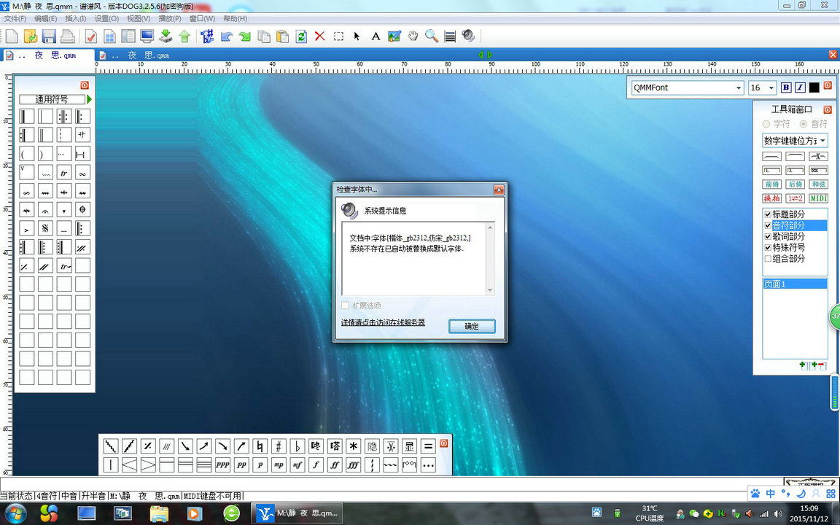The width and height of the screenshot is (840, 525).
Task: Insert the natural sign symbol
Action: [260, 446]
